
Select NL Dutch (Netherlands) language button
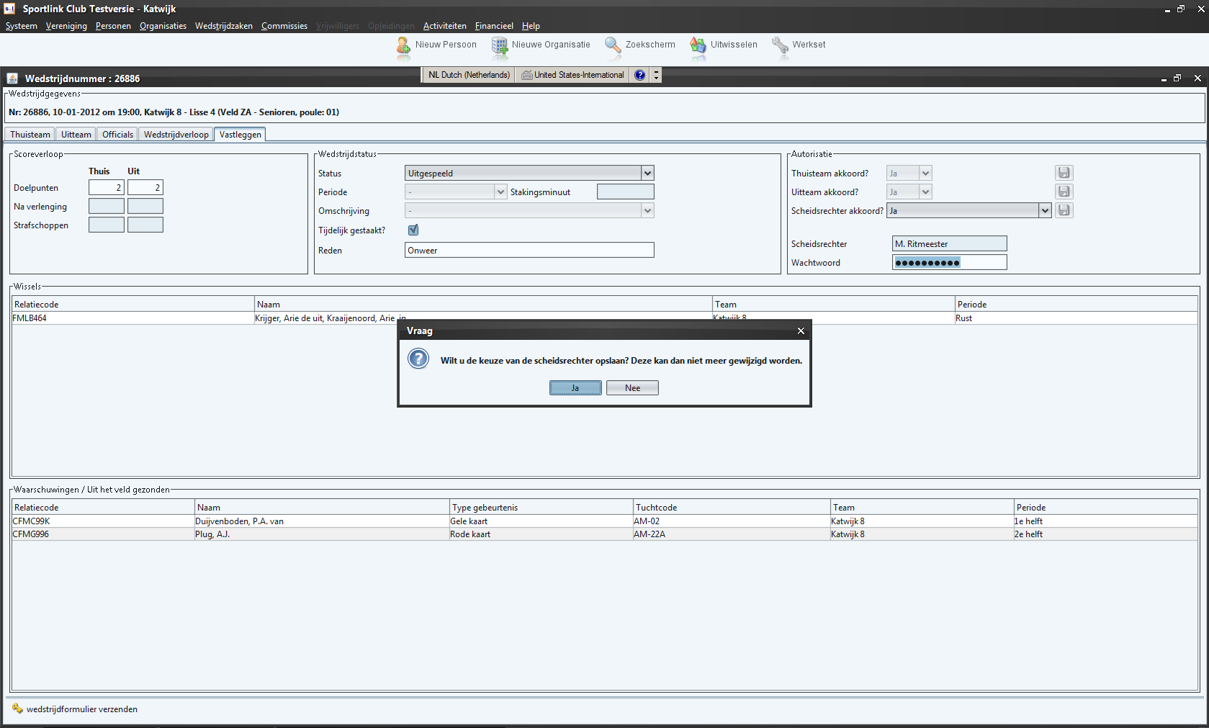469,75
